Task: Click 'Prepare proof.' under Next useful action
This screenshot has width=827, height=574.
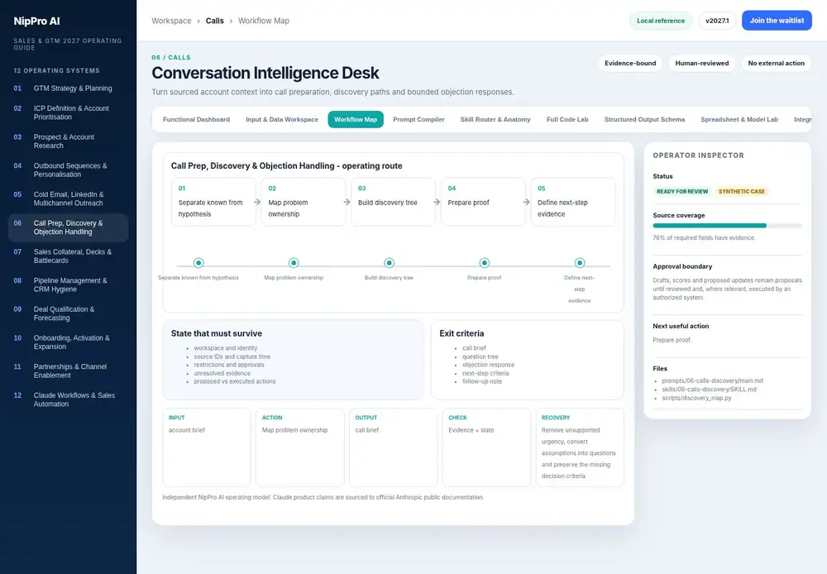Action: tap(672, 340)
